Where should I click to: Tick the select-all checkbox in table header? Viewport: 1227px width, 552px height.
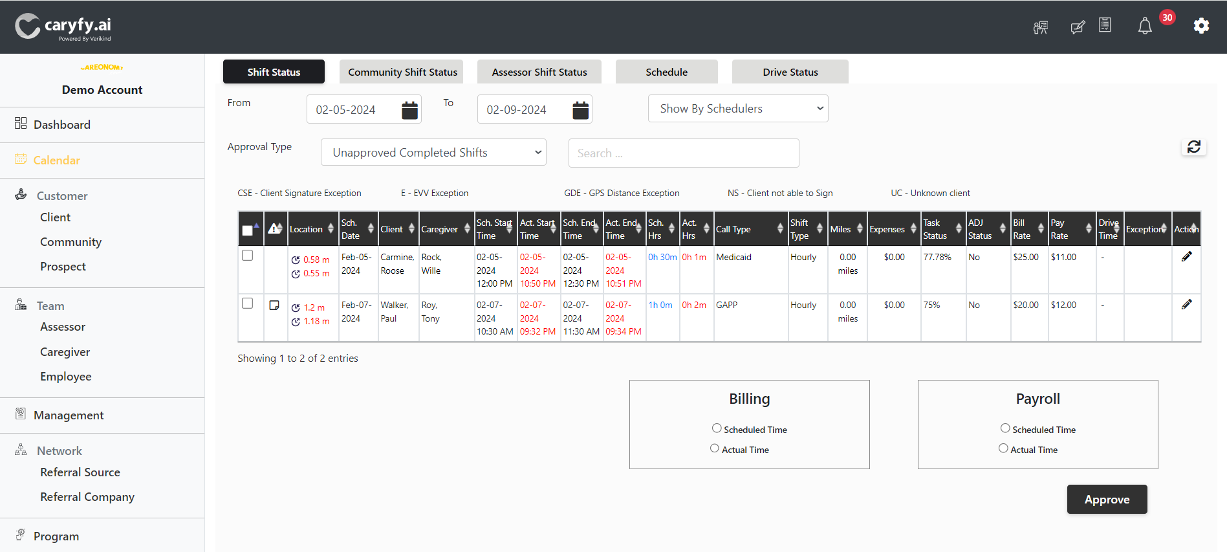tap(247, 230)
